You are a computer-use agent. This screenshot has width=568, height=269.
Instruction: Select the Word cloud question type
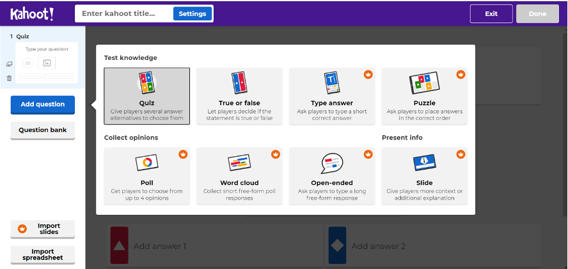pyautogui.click(x=239, y=176)
